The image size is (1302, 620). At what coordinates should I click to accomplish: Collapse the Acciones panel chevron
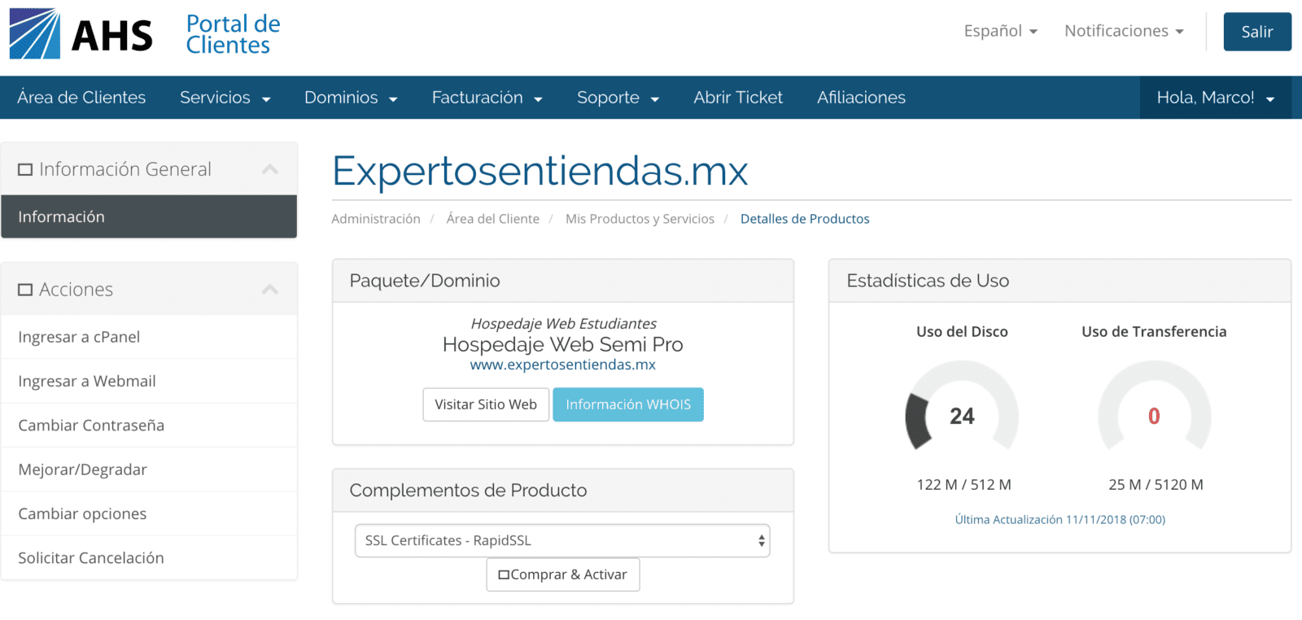270,290
